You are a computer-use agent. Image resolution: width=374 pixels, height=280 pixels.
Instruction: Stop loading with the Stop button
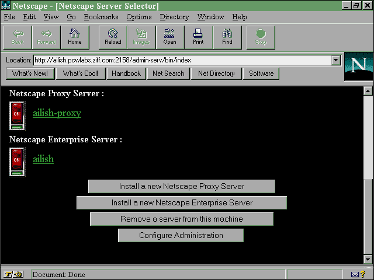tap(261, 37)
